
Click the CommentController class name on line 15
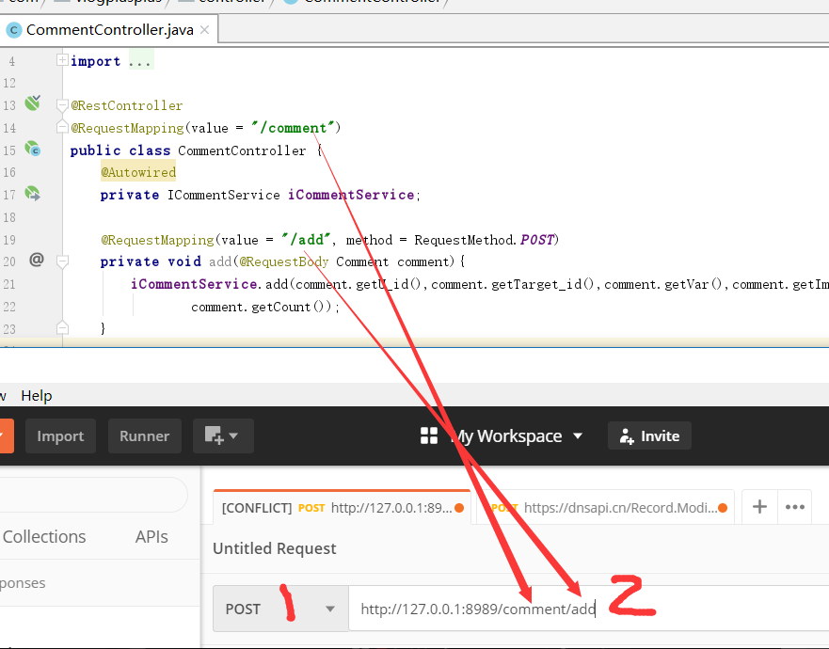242,150
